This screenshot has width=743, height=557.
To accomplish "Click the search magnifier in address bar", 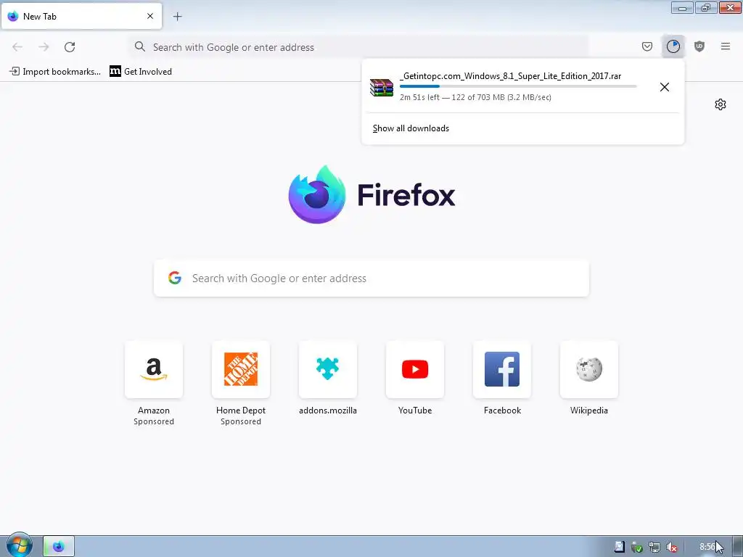I will click(140, 46).
